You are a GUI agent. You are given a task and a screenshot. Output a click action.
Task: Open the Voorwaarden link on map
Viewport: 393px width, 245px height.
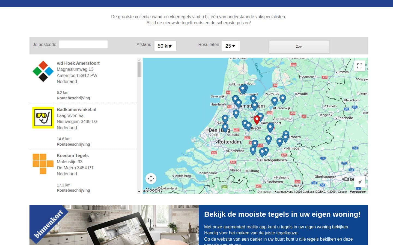click(x=358, y=192)
